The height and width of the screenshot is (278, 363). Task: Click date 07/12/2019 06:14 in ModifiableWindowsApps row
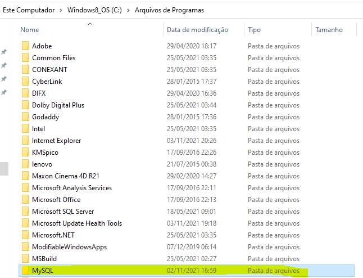point(192,247)
